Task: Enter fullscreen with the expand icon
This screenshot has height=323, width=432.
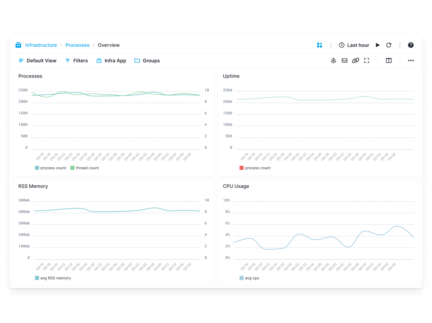Action: [366, 60]
